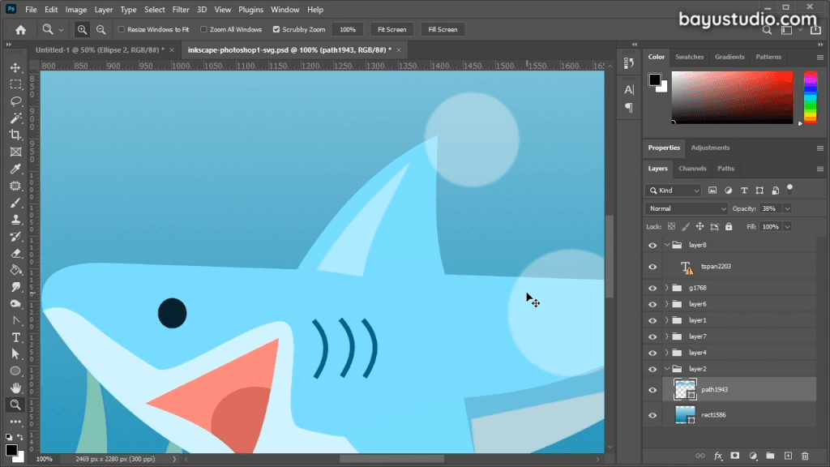Select the Crop tool
This screenshot has width=830, height=467.
pos(15,135)
